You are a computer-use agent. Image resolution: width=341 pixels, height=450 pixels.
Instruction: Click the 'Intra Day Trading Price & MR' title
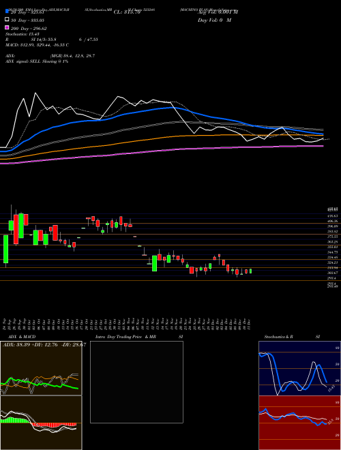pos(125,337)
